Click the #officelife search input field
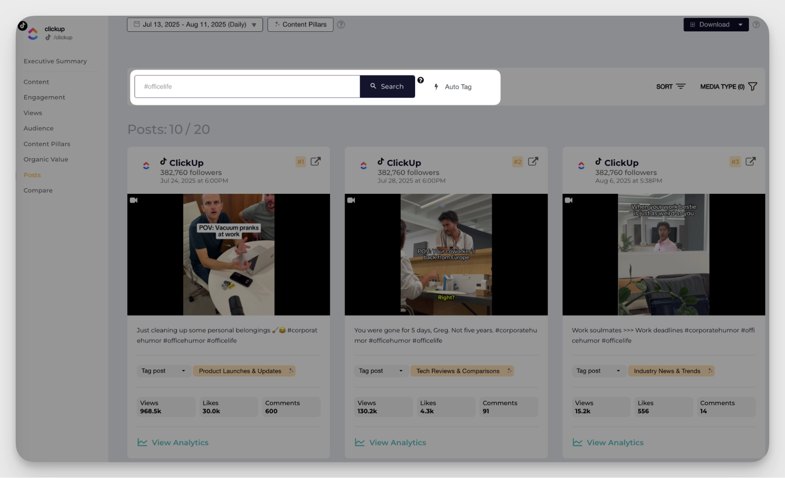This screenshot has height=478, width=785. 247,86
